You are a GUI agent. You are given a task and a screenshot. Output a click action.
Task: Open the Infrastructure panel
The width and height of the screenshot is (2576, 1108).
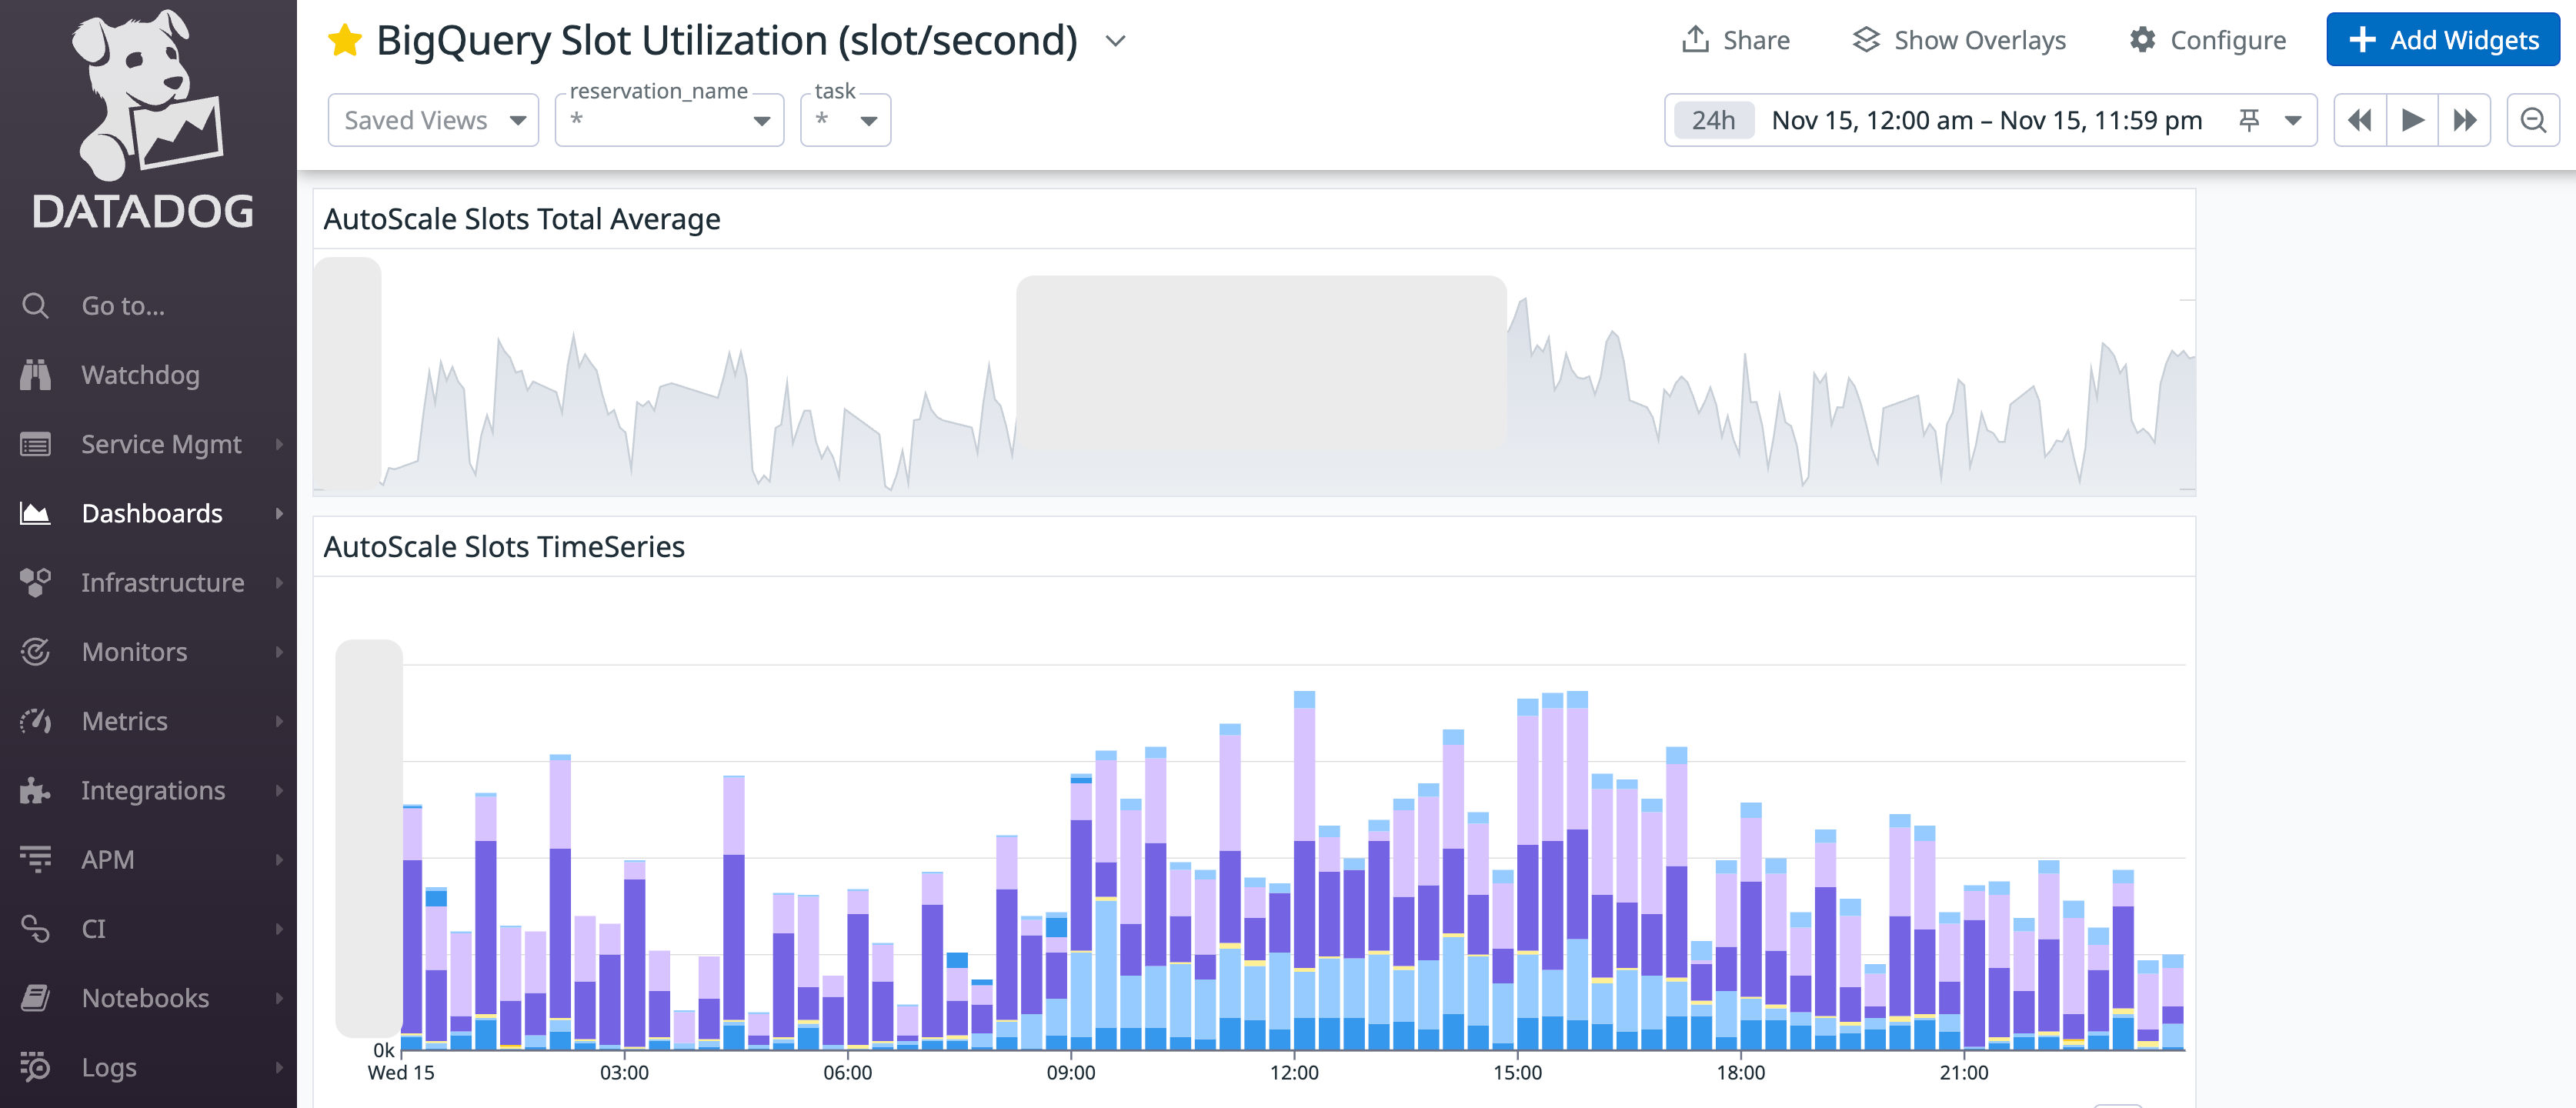(x=146, y=582)
